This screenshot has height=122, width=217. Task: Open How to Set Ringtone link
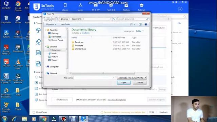tap(117, 100)
